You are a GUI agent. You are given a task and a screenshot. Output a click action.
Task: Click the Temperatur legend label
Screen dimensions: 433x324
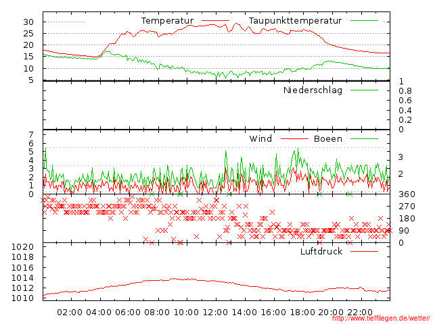(x=167, y=21)
